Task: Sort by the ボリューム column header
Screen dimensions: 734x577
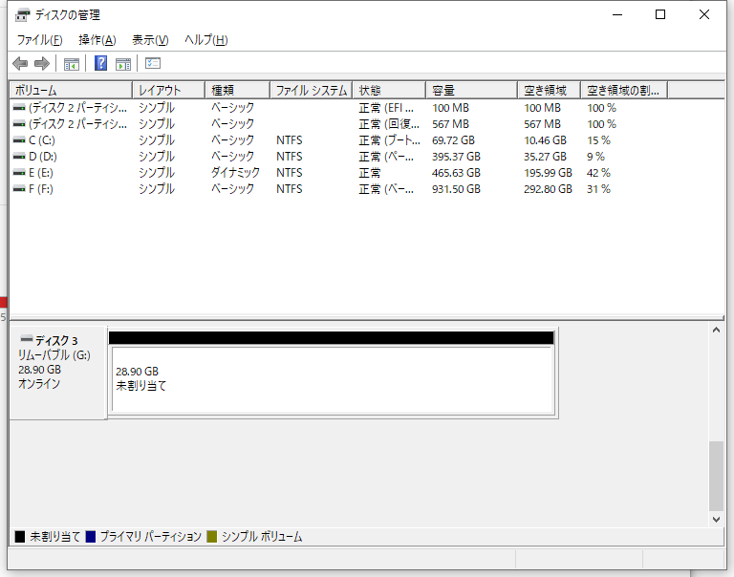Action: (70, 90)
